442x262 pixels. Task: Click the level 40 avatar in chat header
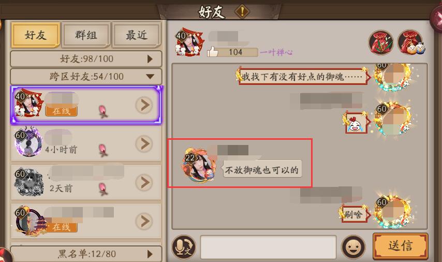coord(189,42)
